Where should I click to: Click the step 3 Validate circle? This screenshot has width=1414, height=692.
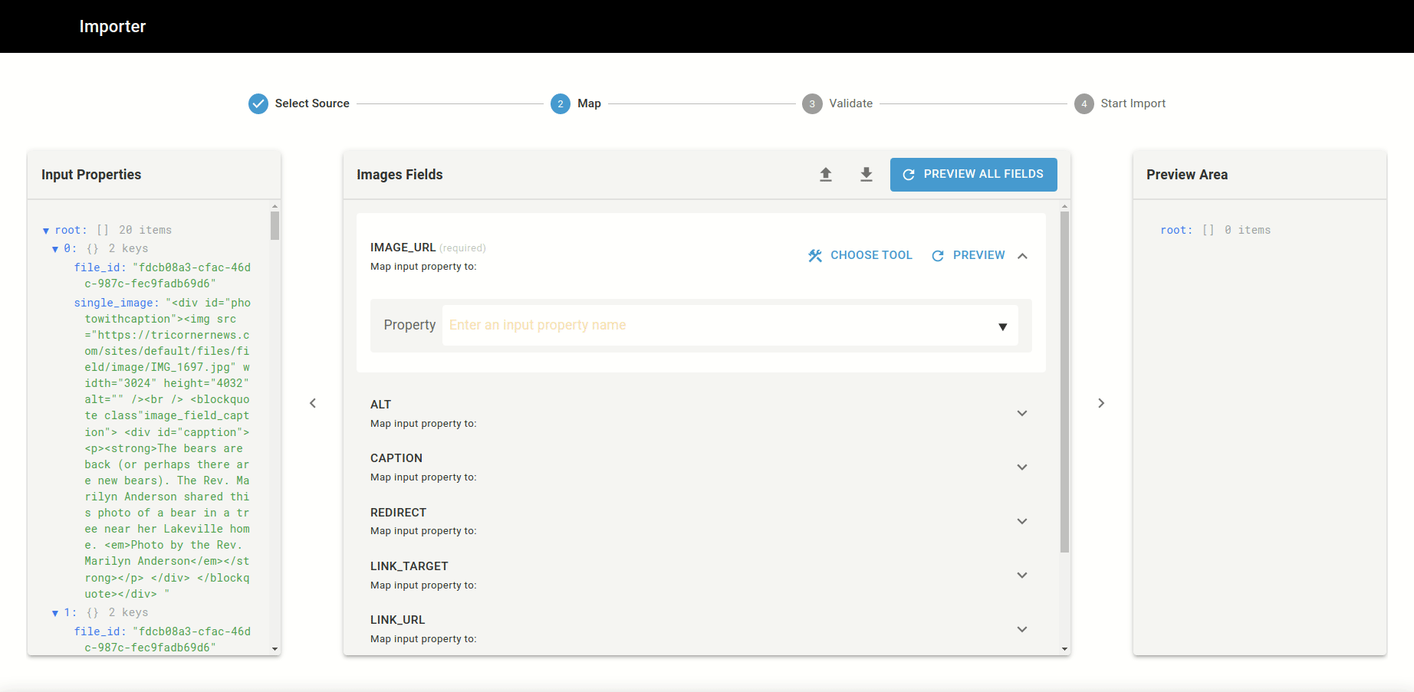(812, 103)
